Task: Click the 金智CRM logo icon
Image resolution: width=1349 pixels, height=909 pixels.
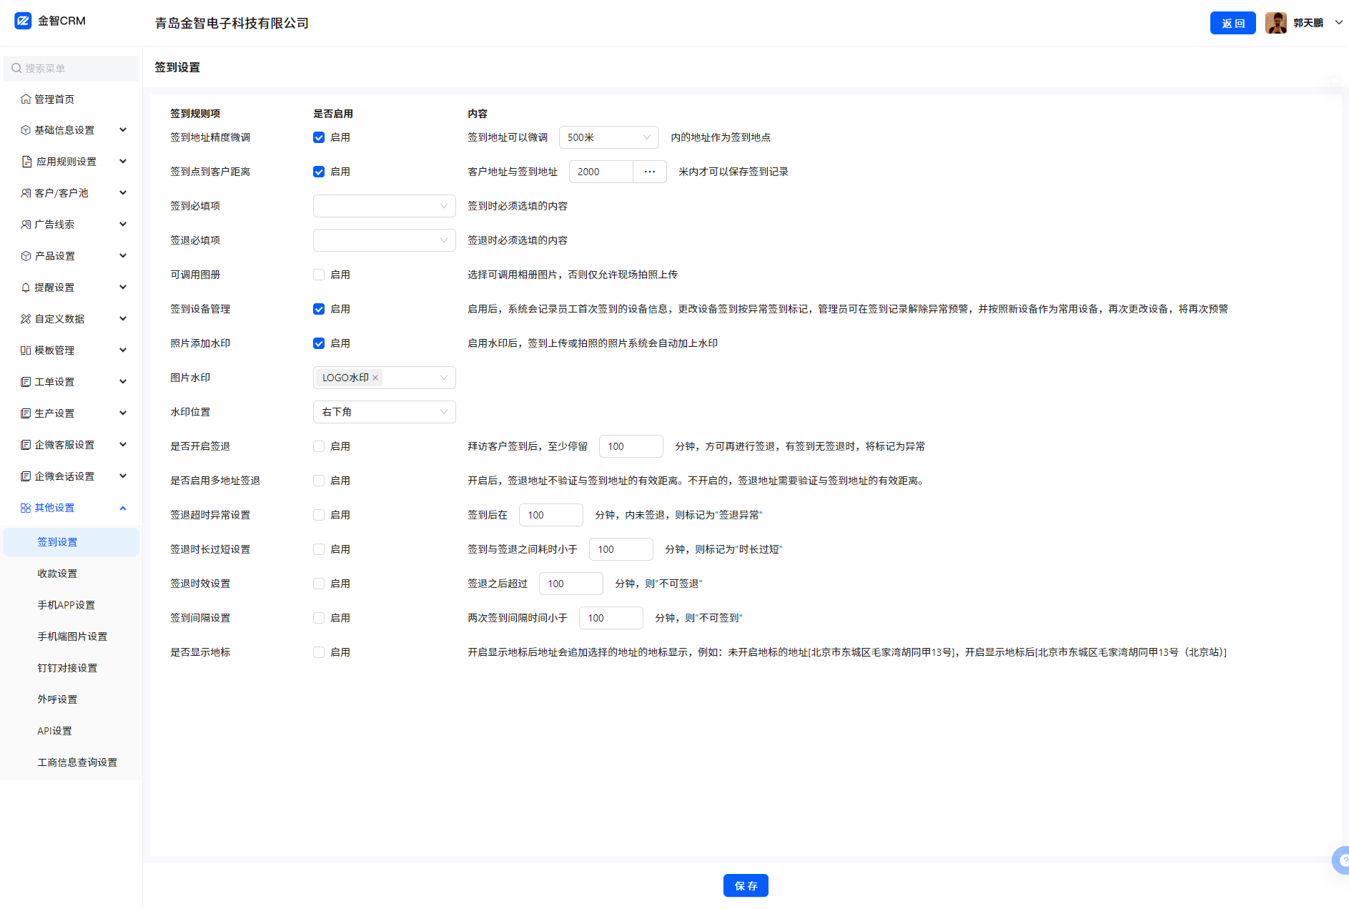Action: [x=23, y=21]
